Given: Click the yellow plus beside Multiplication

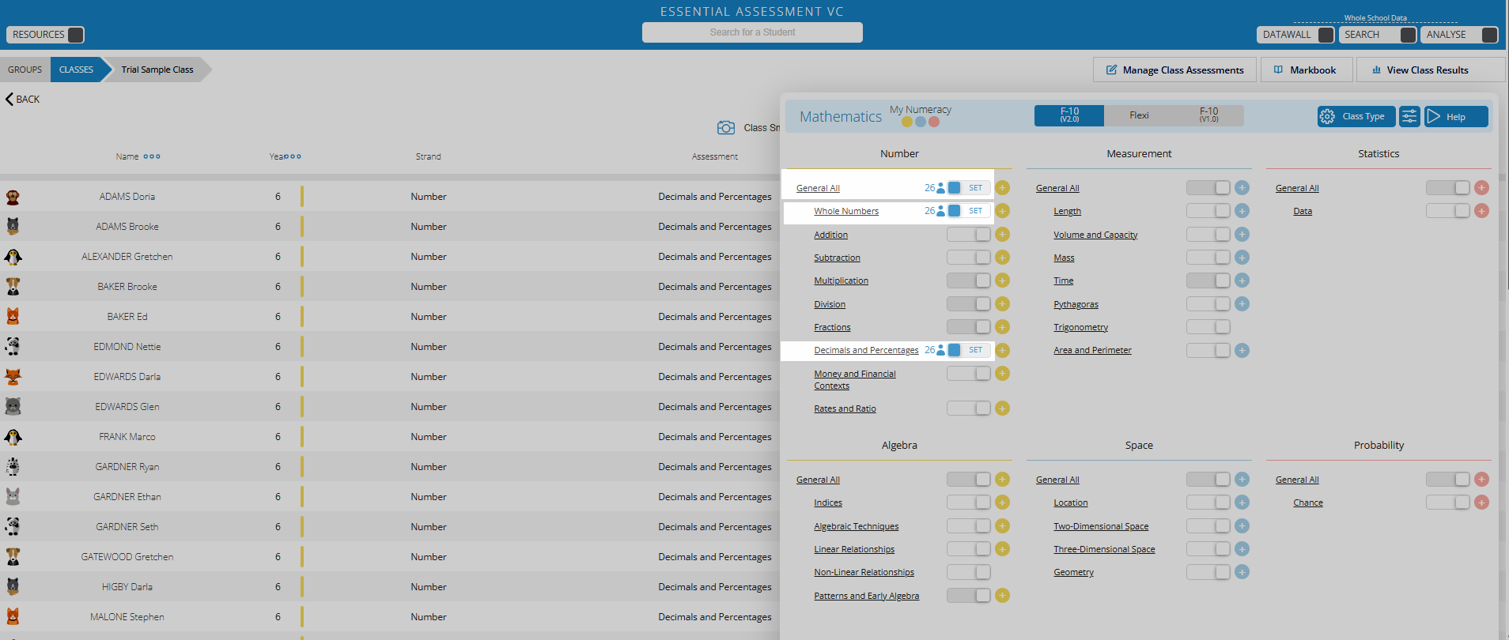Looking at the screenshot, I should [1002, 280].
